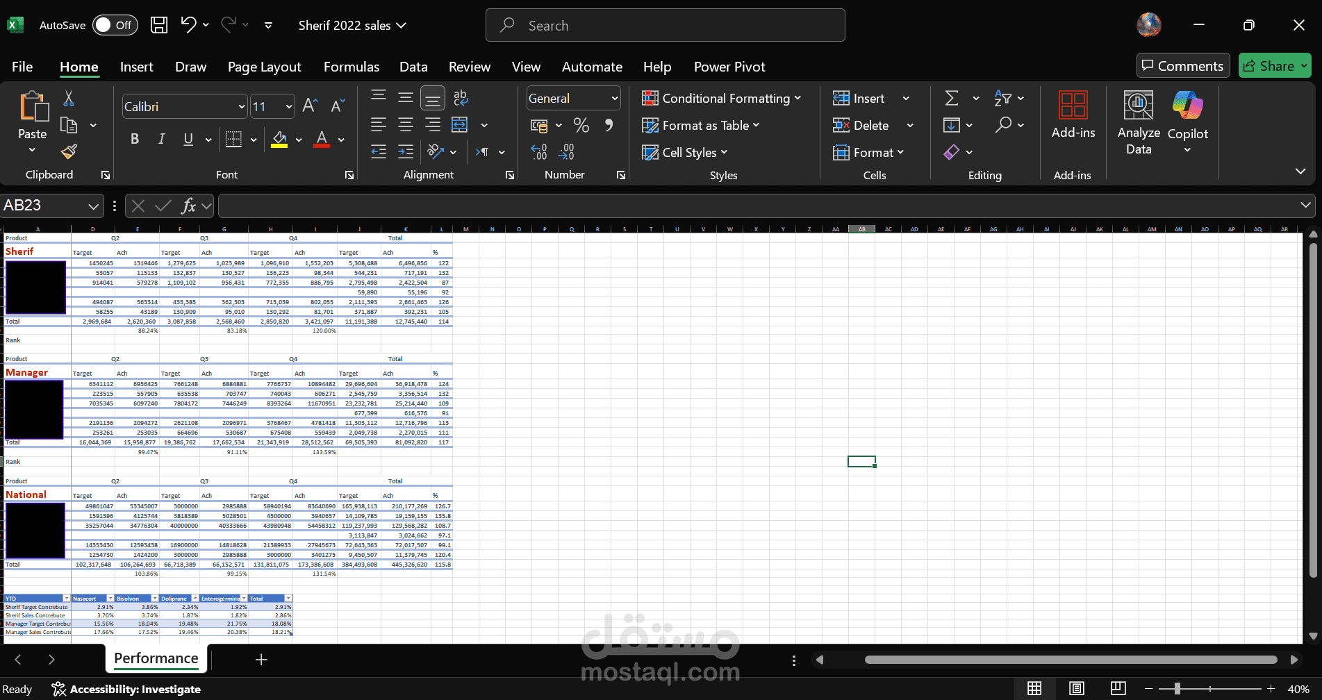Open Sort & Filter tool
The height and width of the screenshot is (700, 1322).
click(1002, 98)
